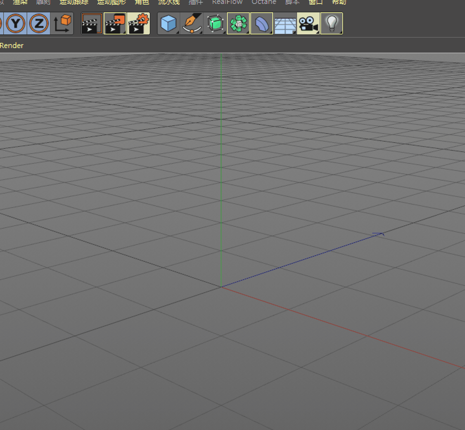
Task: Click the Floor environment icon
Action: point(285,23)
